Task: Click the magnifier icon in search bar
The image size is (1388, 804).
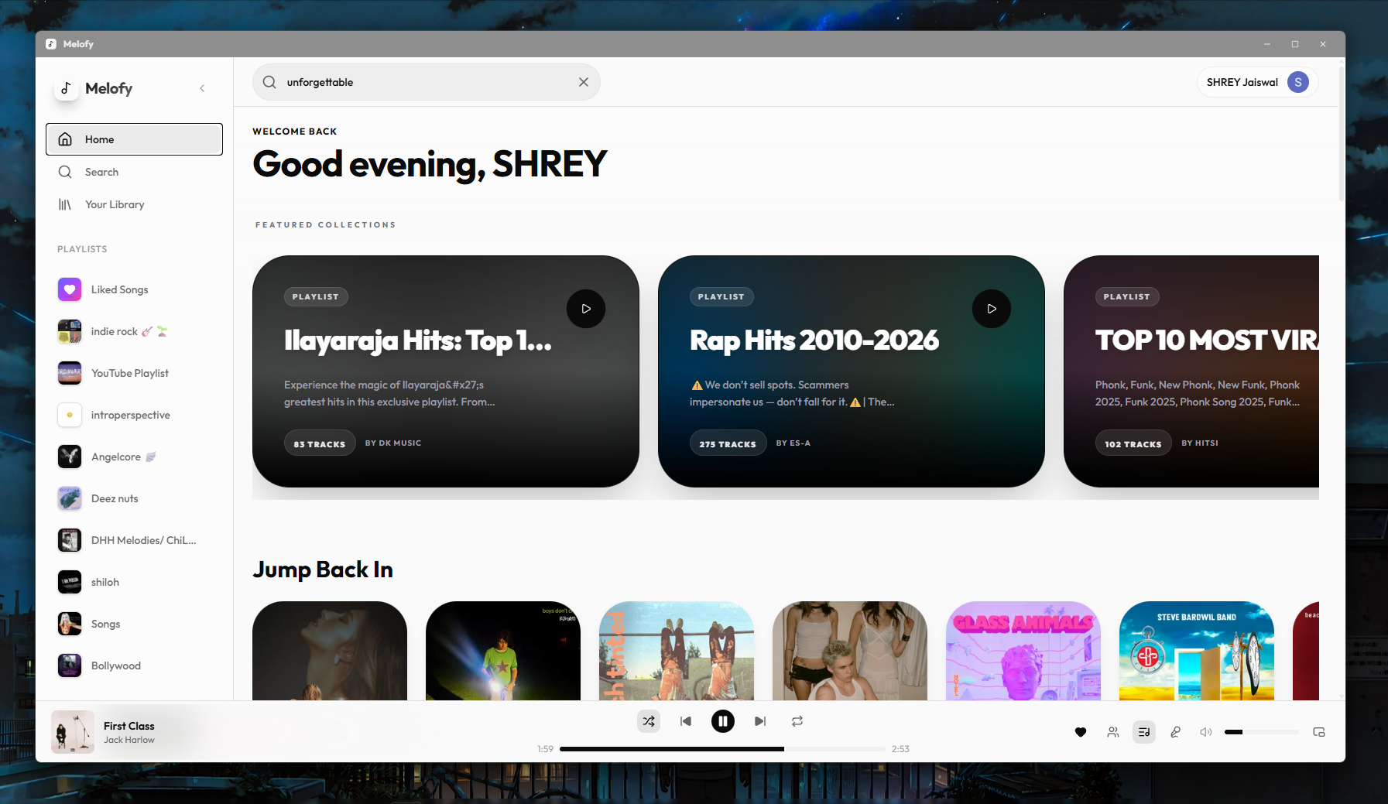Action: pyautogui.click(x=269, y=82)
